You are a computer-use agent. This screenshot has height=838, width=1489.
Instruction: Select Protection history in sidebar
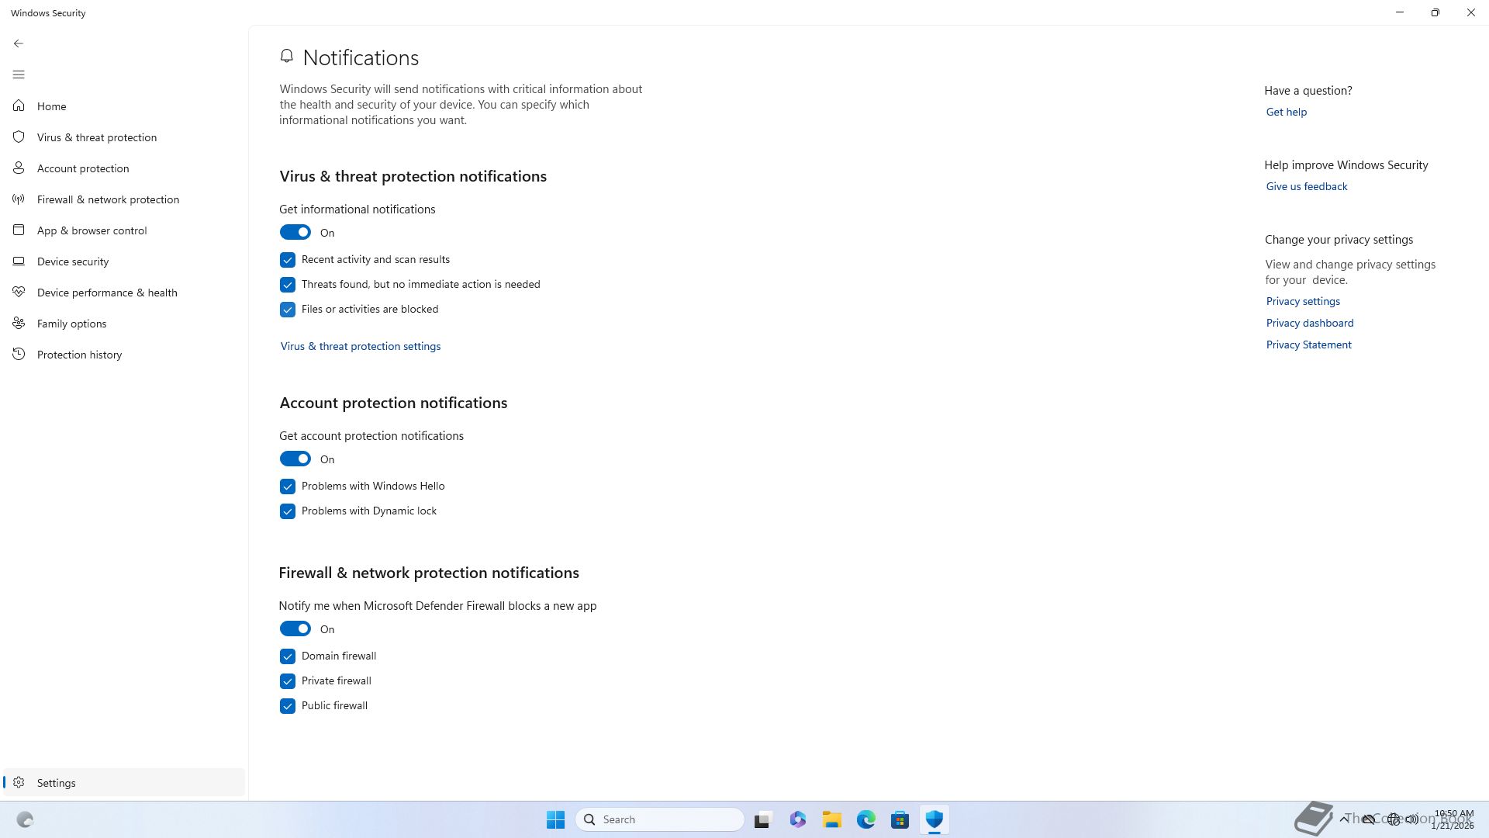[79, 355]
